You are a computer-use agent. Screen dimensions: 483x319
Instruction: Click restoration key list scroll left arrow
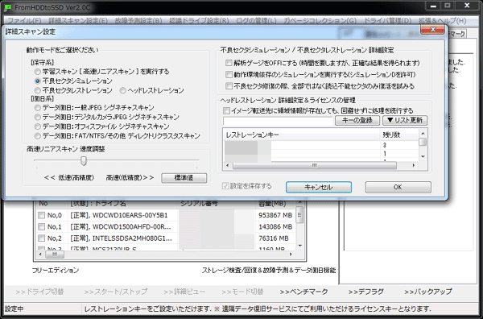click(x=228, y=165)
